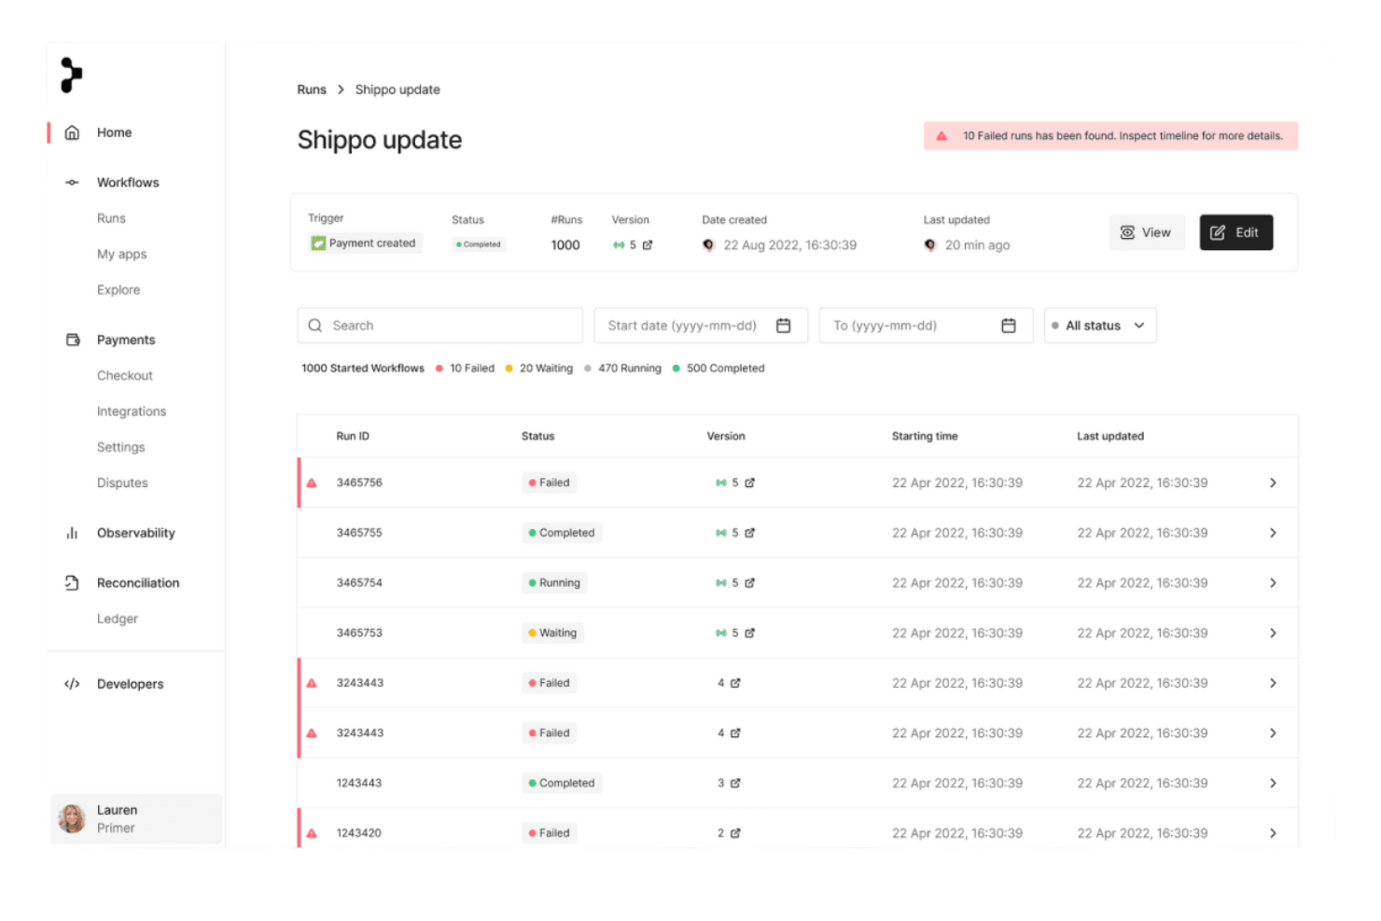Click the Date created author avatar icon
Image resolution: width=1381 pixels, height=921 pixels.
pyautogui.click(x=708, y=245)
